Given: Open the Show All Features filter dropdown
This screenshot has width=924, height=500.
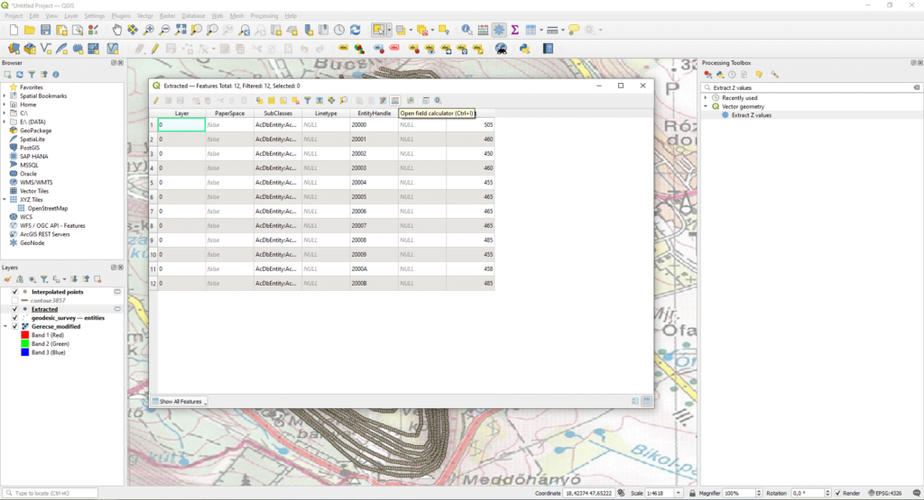Looking at the screenshot, I should 180,401.
